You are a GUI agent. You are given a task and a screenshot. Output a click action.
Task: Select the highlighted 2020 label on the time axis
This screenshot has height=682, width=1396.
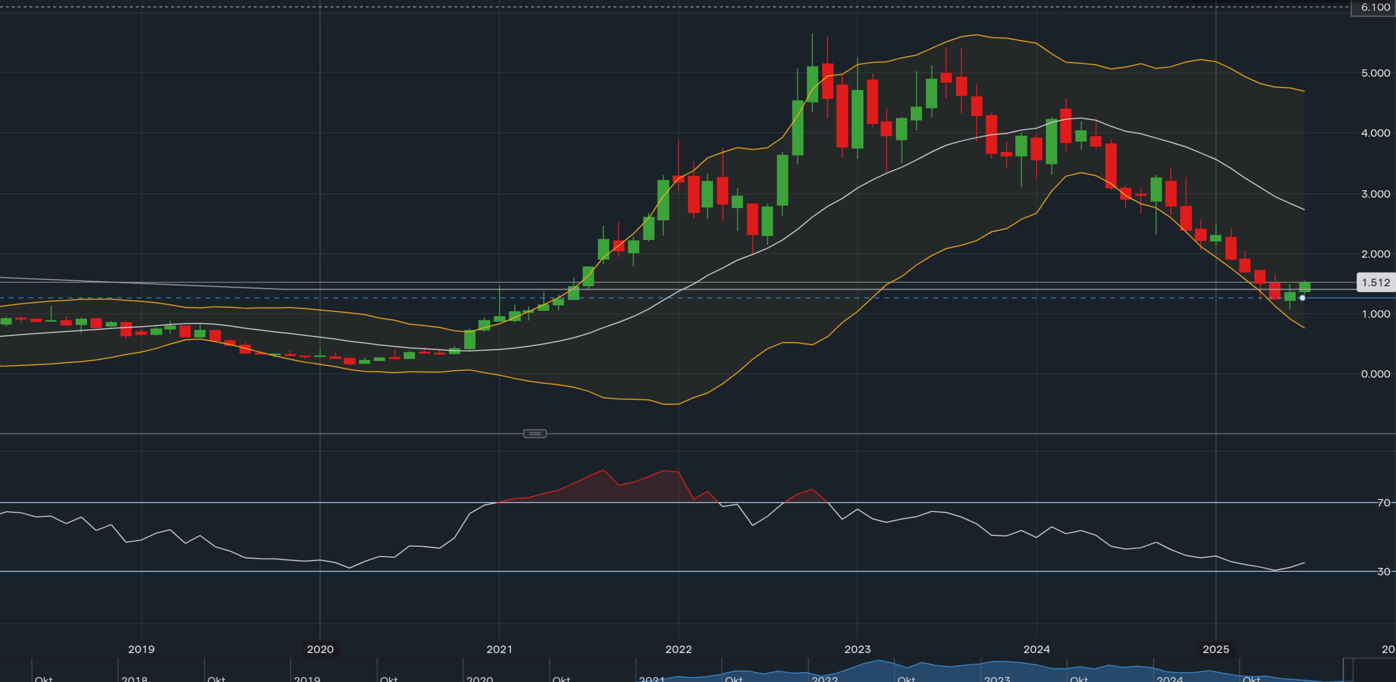320,649
